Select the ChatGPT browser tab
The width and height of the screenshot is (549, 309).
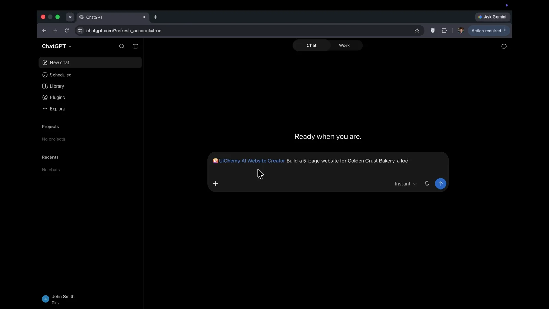coord(113,17)
